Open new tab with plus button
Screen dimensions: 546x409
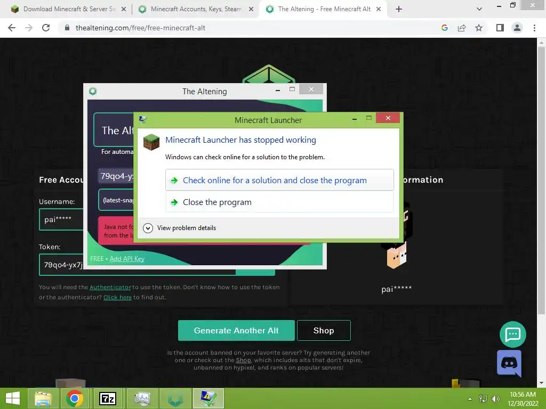(x=399, y=9)
